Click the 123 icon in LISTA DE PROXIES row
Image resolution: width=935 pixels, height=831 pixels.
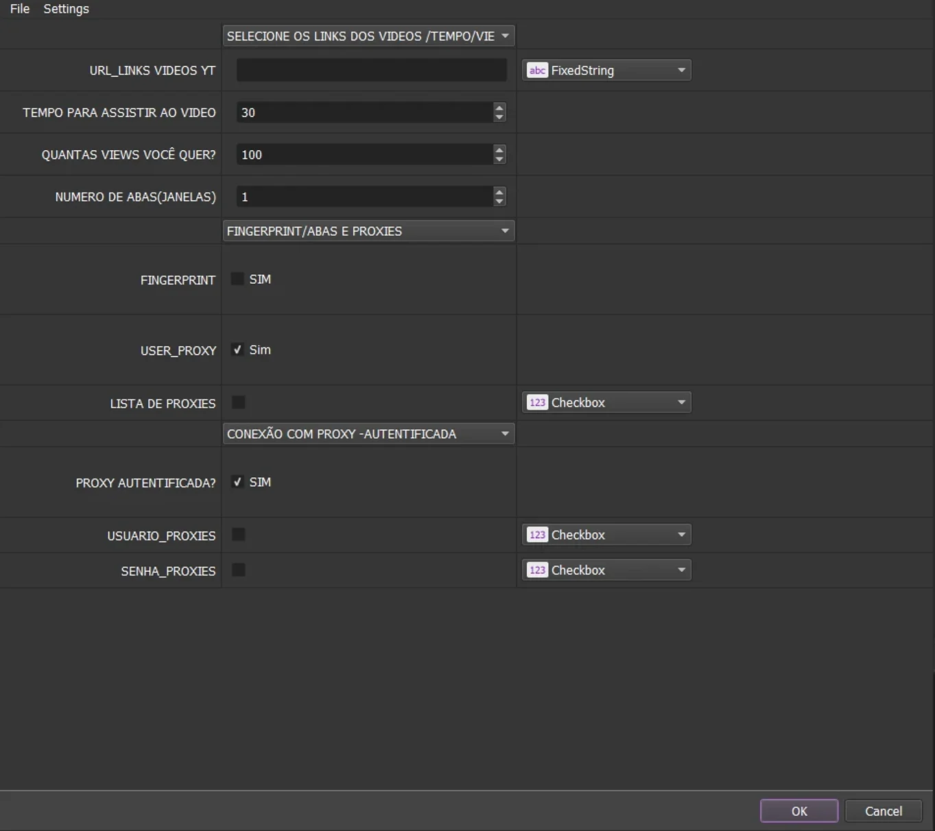pyautogui.click(x=537, y=402)
